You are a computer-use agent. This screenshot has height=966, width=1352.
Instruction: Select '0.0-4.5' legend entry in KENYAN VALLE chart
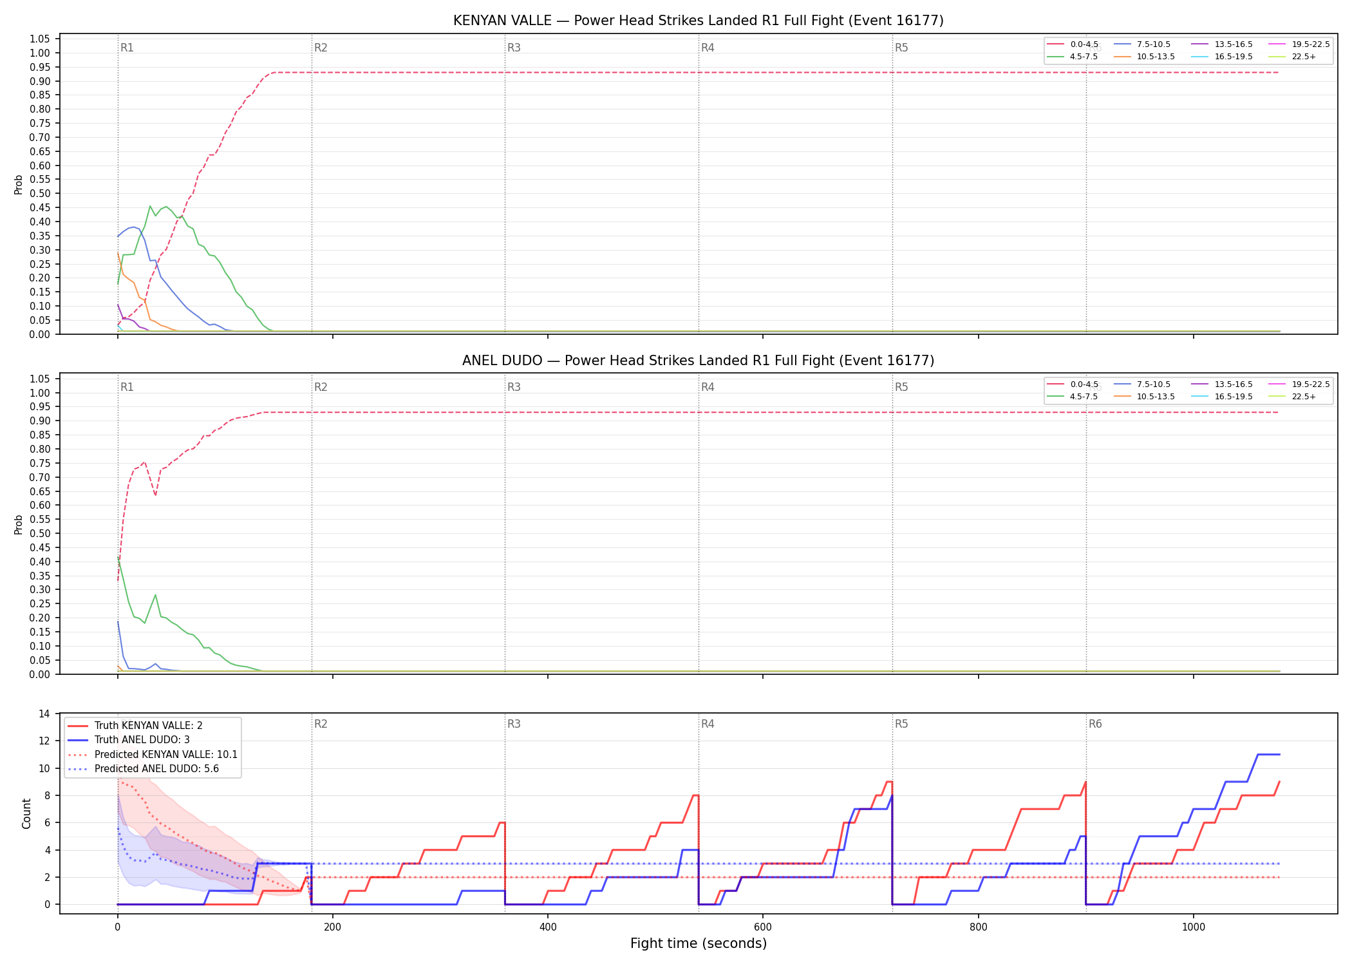(1073, 44)
